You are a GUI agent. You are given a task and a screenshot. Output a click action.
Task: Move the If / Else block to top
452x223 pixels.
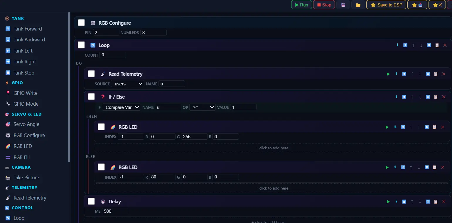coord(404,97)
